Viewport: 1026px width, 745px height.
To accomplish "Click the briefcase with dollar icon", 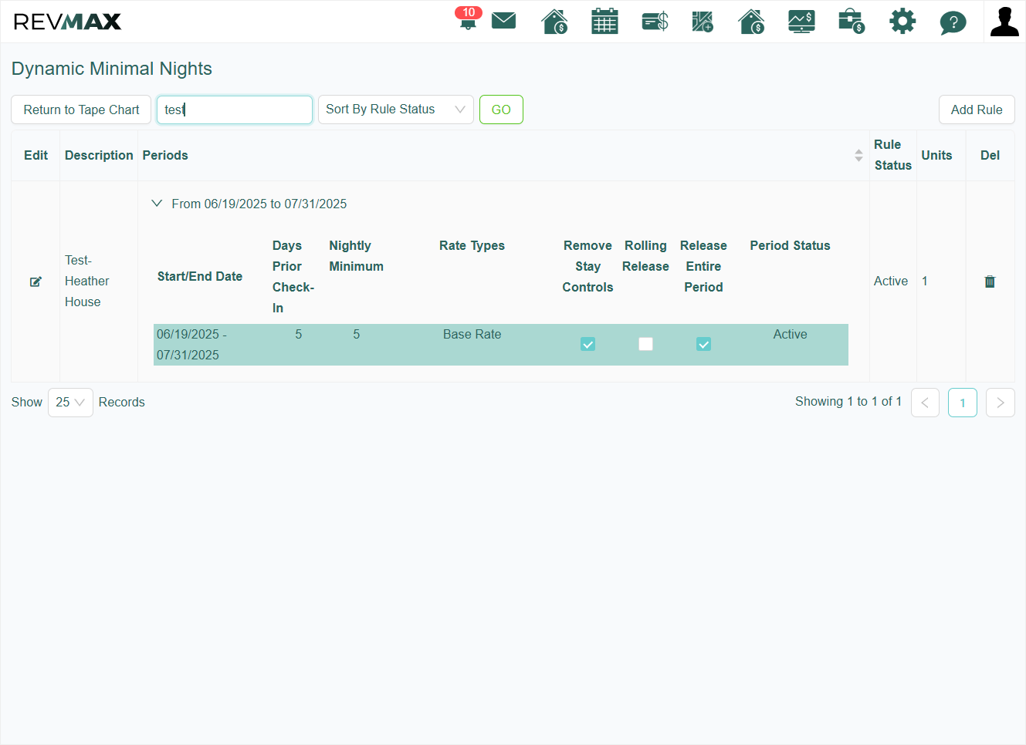I will (852, 21).
